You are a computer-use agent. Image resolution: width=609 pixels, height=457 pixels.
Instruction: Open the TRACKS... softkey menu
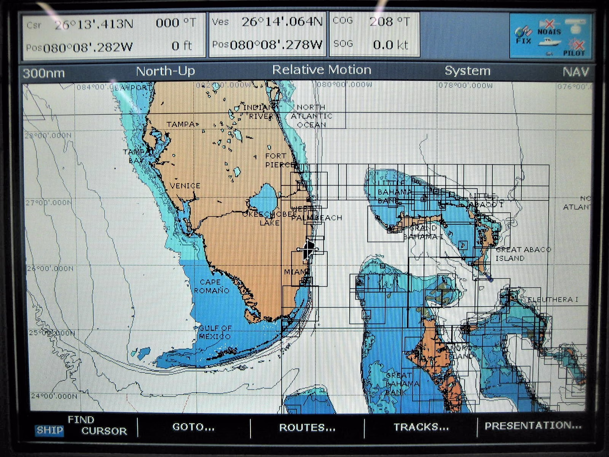(x=421, y=427)
